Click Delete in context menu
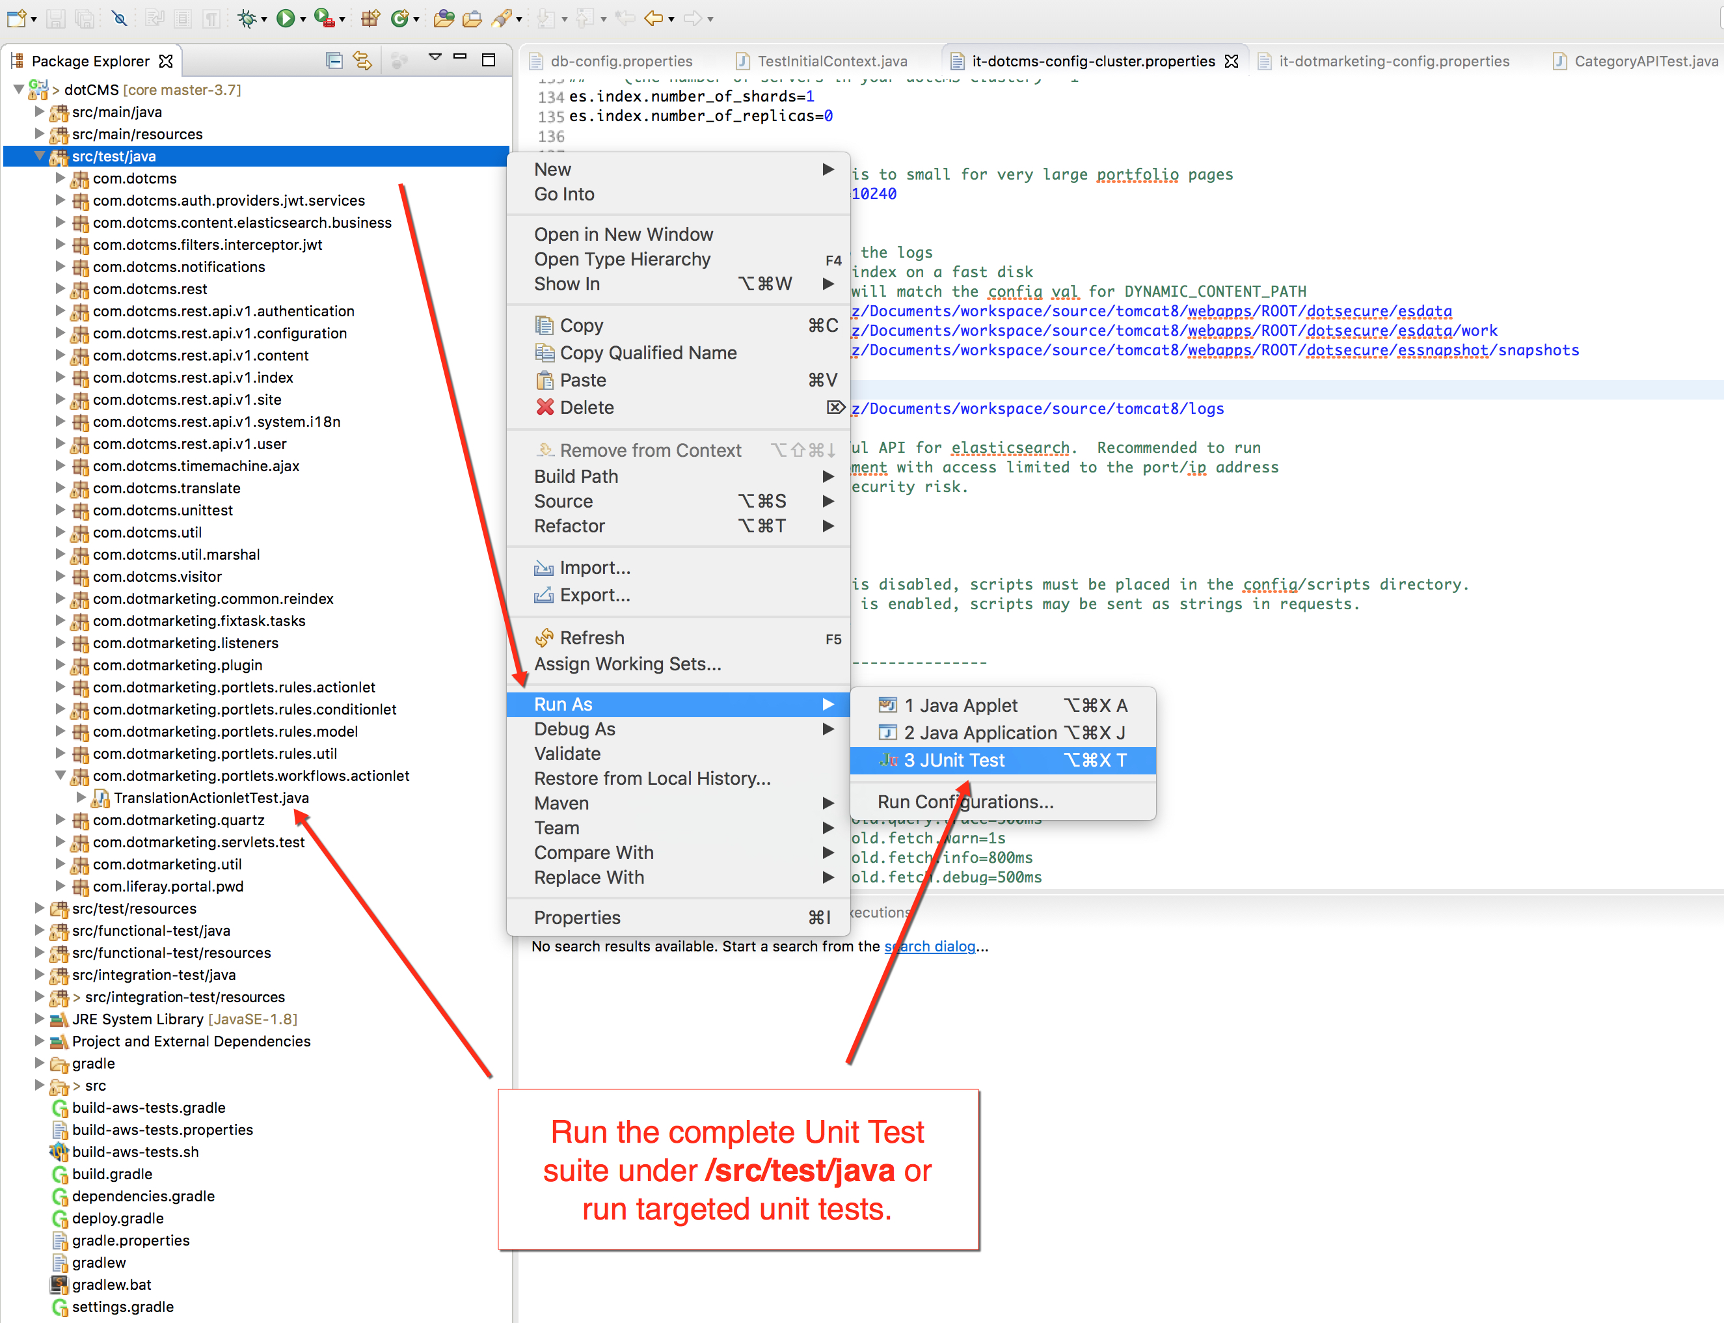 679,407
